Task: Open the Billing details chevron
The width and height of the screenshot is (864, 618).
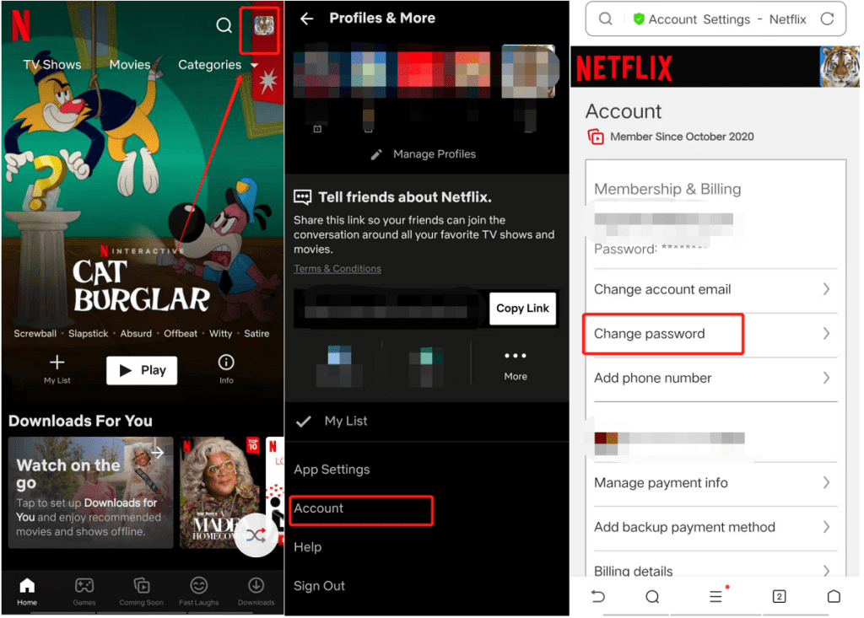Action: (x=826, y=571)
